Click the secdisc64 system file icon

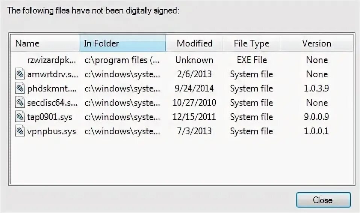pos(20,102)
